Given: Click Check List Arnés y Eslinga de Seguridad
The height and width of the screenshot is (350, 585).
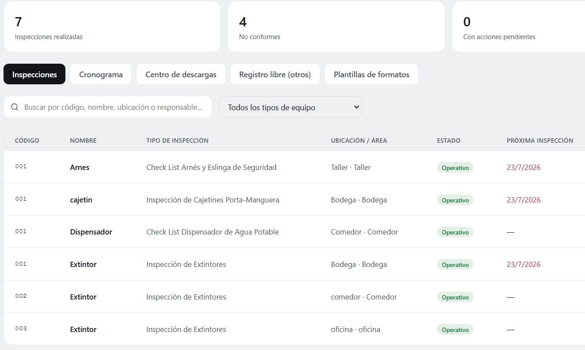Looking at the screenshot, I should coord(211,167).
